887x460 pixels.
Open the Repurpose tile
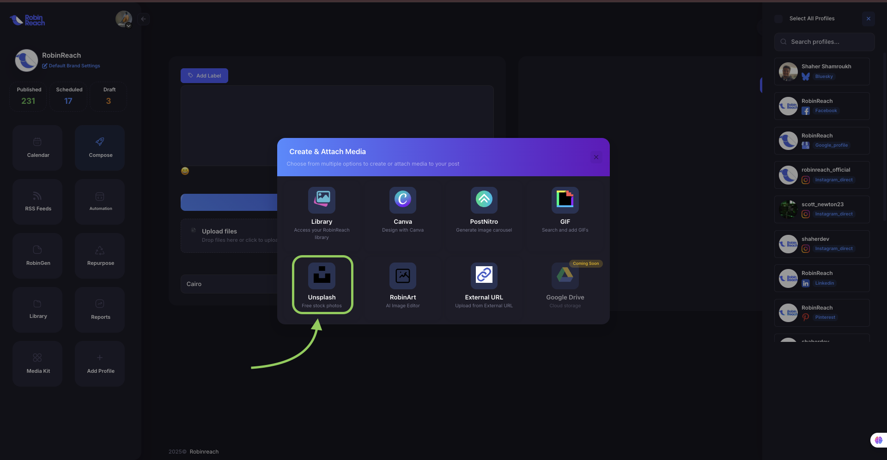(x=100, y=256)
